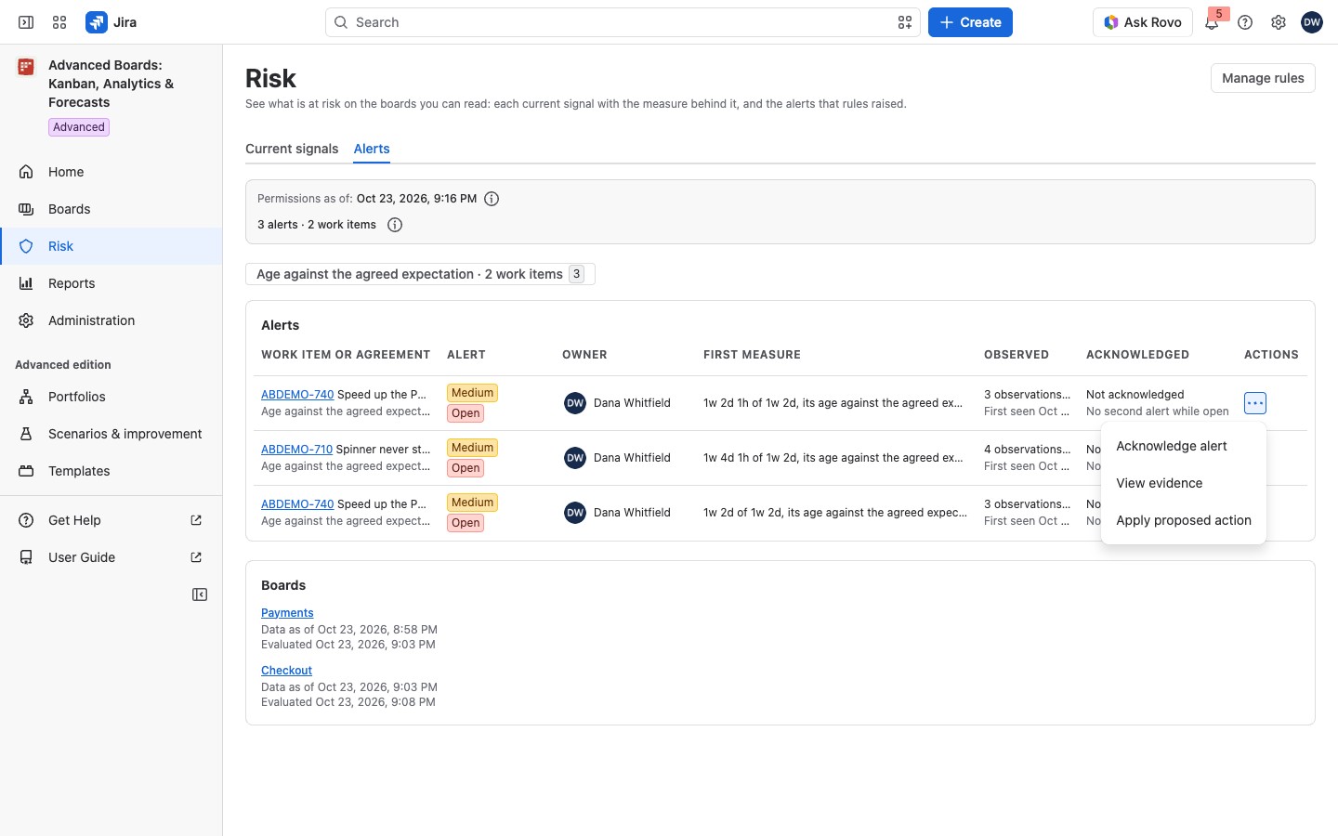Open Ask Rovo

tap(1142, 22)
